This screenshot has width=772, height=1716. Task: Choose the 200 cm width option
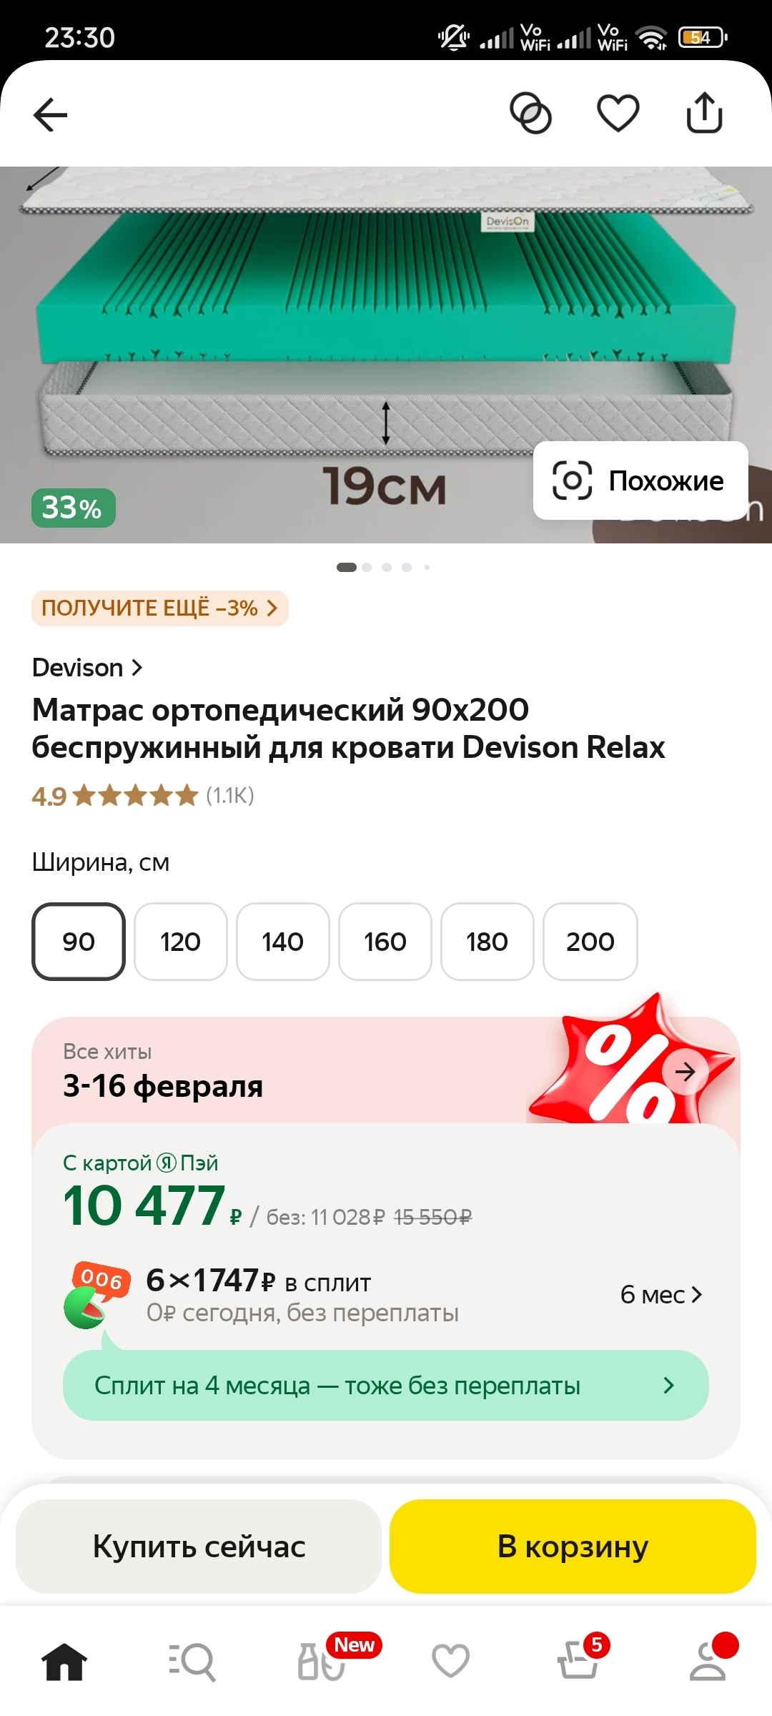click(590, 942)
